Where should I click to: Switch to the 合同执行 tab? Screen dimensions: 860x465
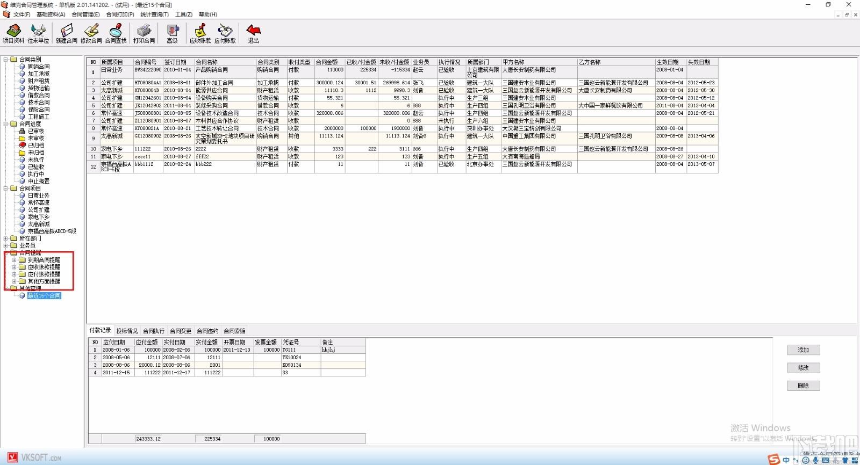[154, 331]
